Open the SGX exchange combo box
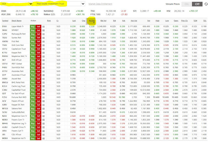 point(17,4)
